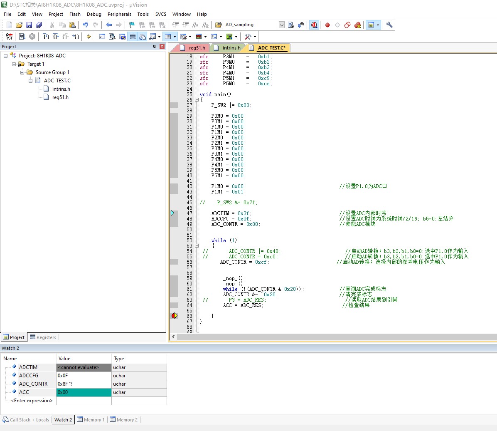
Task: Click the Undo toolbar icon
Action: coord(85,25)
